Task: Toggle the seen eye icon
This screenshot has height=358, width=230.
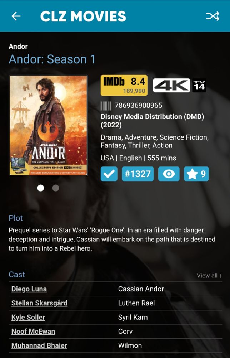Action: 169,174
